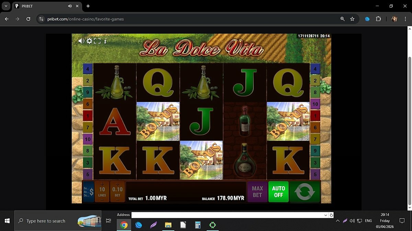The height and width of the screenshot is (231, 412).
Task: Toggle AUTO OFF autoplay button
Action: point(278,192)
